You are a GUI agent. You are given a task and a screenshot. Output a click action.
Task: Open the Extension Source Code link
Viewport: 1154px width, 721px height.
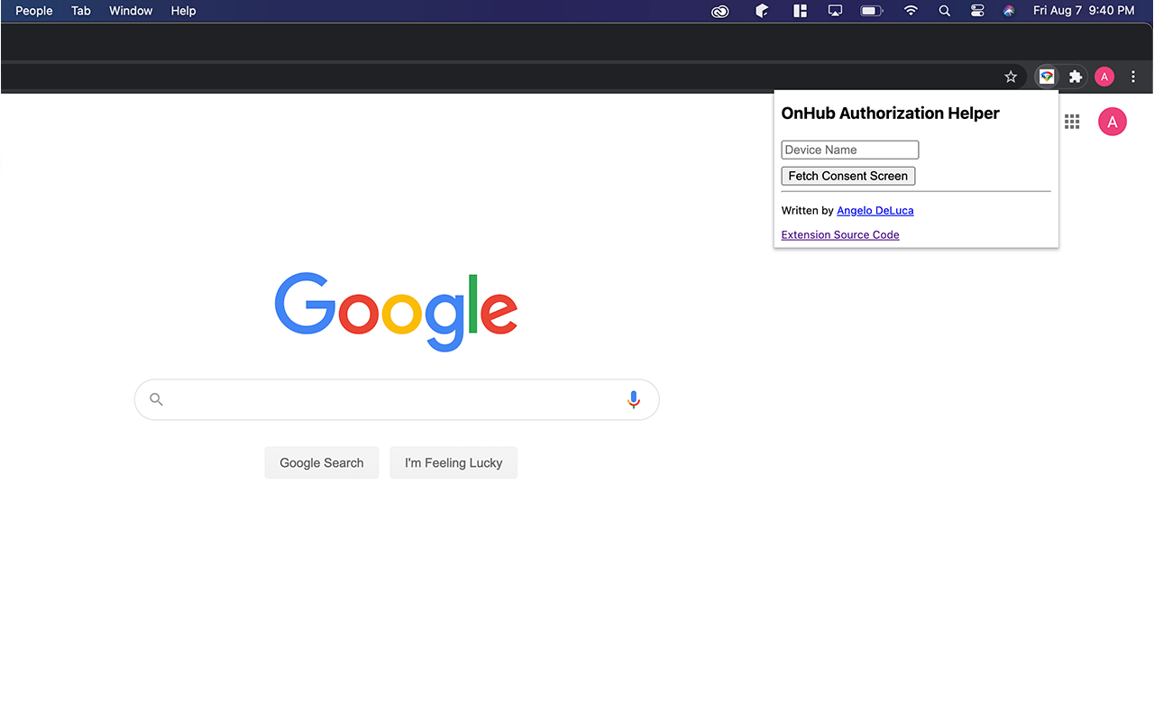840,235
